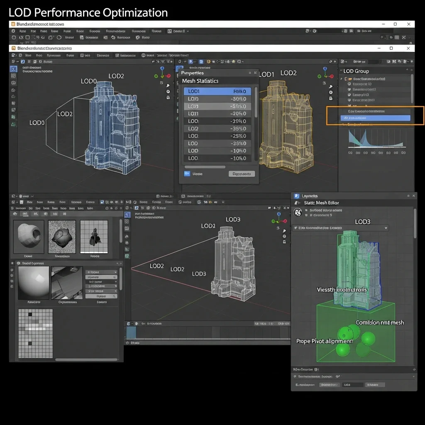Click the green axis dot on bottom viewport gizmo

[x=274, y=221]
